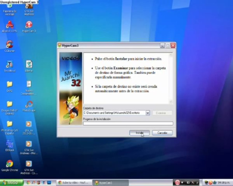Screen dimensions: 233x186
Task: Select the CCleaner desktop icon
Action: pyautogui.click(x=10, y=46)
